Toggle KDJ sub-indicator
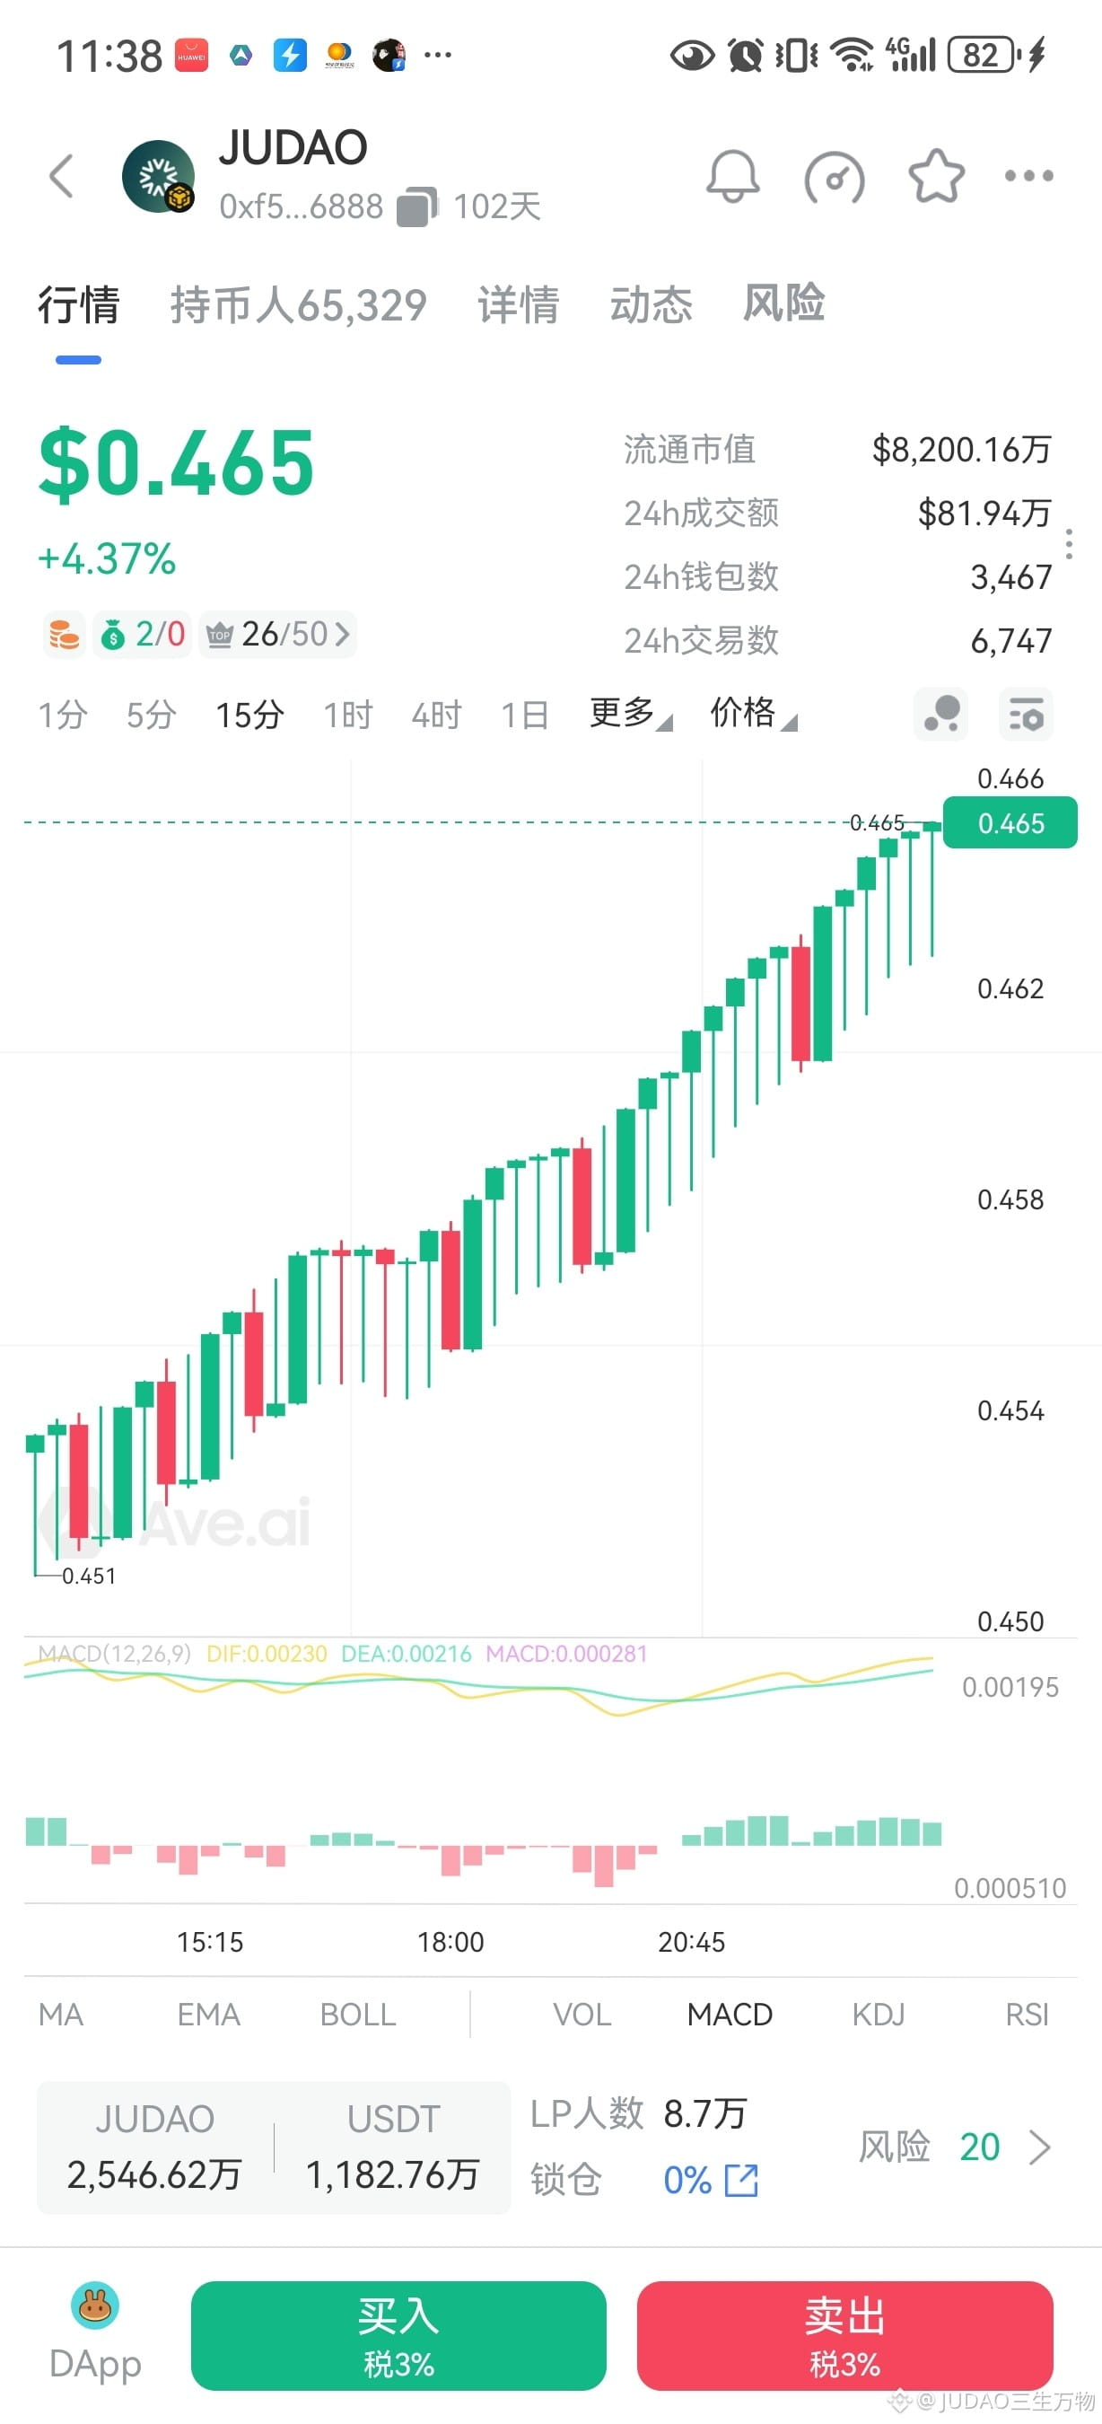Image resolution: width=1102 pixels, height=2424 pixels. (x=879, y=2014)
